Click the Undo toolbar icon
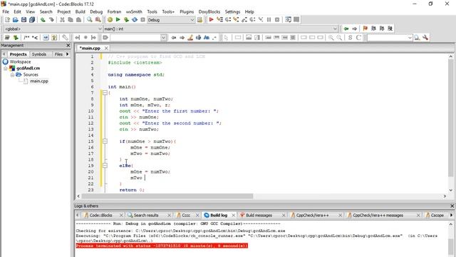 pos(43,20)
